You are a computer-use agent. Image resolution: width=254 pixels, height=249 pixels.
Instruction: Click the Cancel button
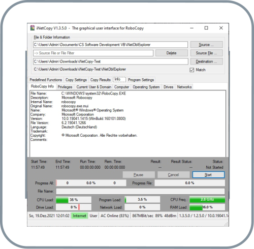[173, 175]
